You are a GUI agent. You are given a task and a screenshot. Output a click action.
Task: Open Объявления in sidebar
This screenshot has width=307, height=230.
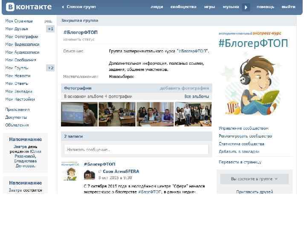pyautogui.click(x=17, y=125)
